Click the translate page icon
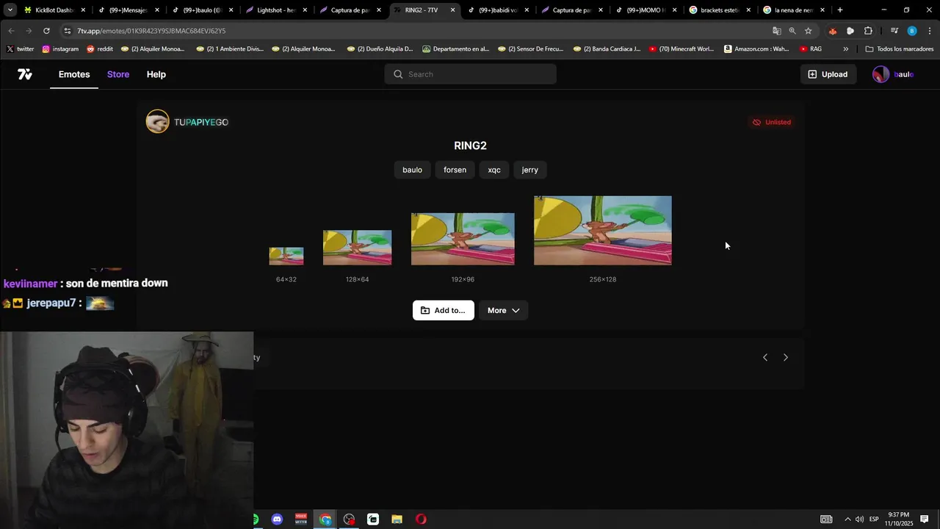940x529 pixels. tap(776, 31)
